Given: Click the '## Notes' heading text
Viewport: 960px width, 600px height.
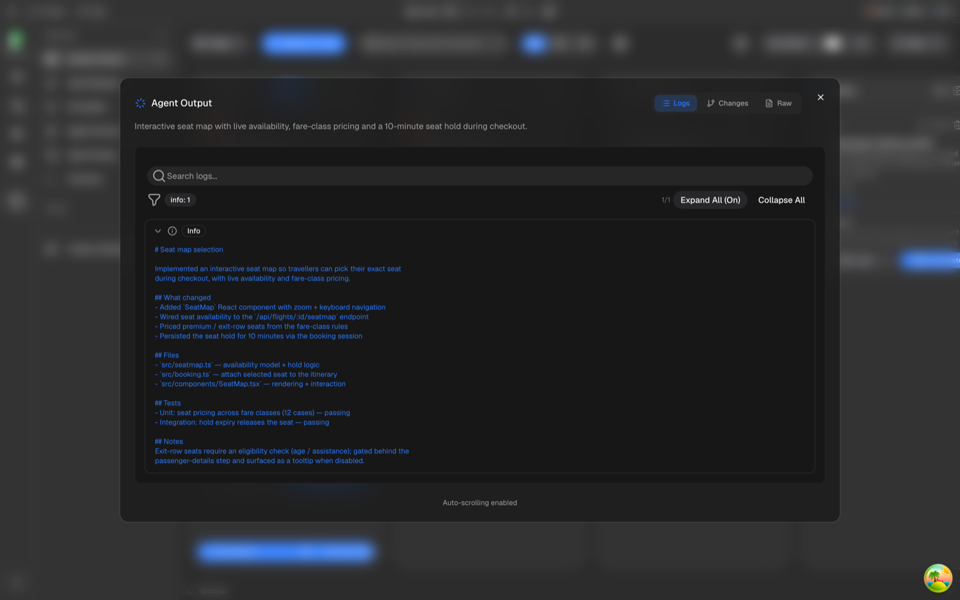Looking at the screenshot, I should coord(169,442).
